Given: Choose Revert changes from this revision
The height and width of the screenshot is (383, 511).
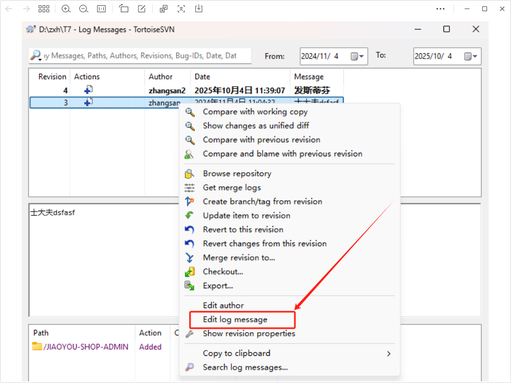Looking at the screenshot, I should click(x=290, y=244).
